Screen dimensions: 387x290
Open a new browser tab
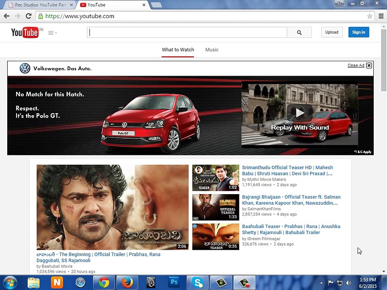click(x=156, y=5)
